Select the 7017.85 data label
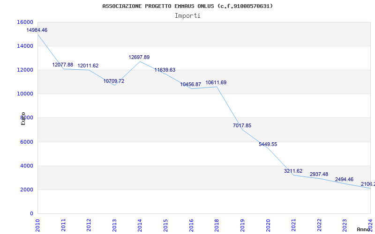 point(242,125)
